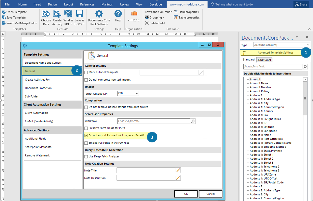Viewport: 313px width, 201px height.
Task: Switch to the Additional fields tab
Action: 264,60
